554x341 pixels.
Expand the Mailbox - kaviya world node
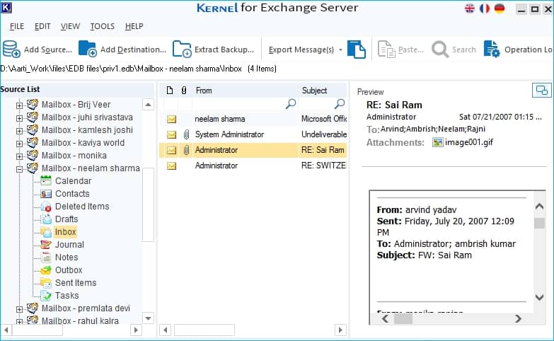(x=19, y=144)
